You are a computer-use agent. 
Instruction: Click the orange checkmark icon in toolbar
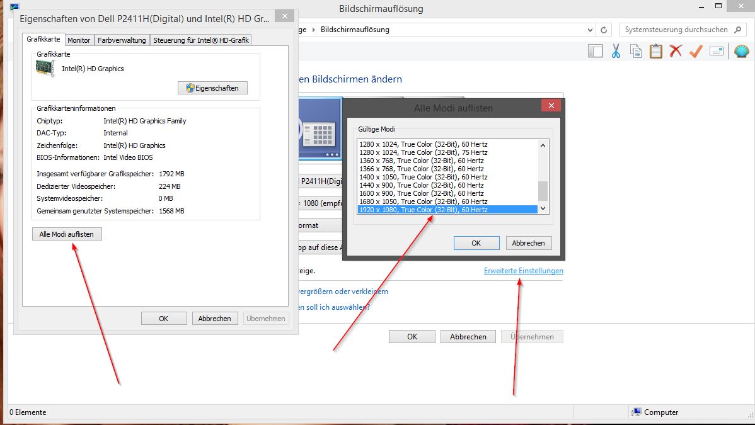tap(696, 51)
